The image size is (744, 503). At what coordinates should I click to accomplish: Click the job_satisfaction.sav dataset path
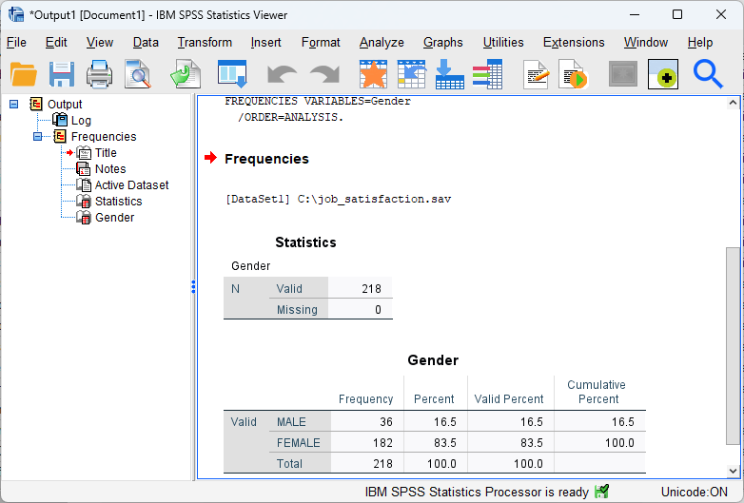374,199
